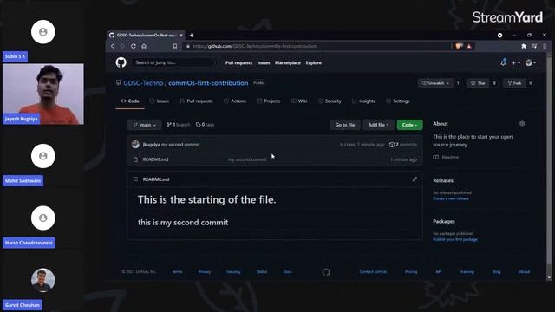Open Privacy footer link
This screenshot has width=555, height=312.
(x=205, y=272)
